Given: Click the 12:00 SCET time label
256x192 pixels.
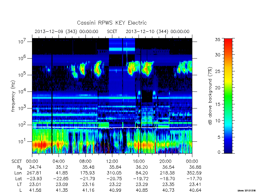Looking at the screenshot, I should pos(112,161).
